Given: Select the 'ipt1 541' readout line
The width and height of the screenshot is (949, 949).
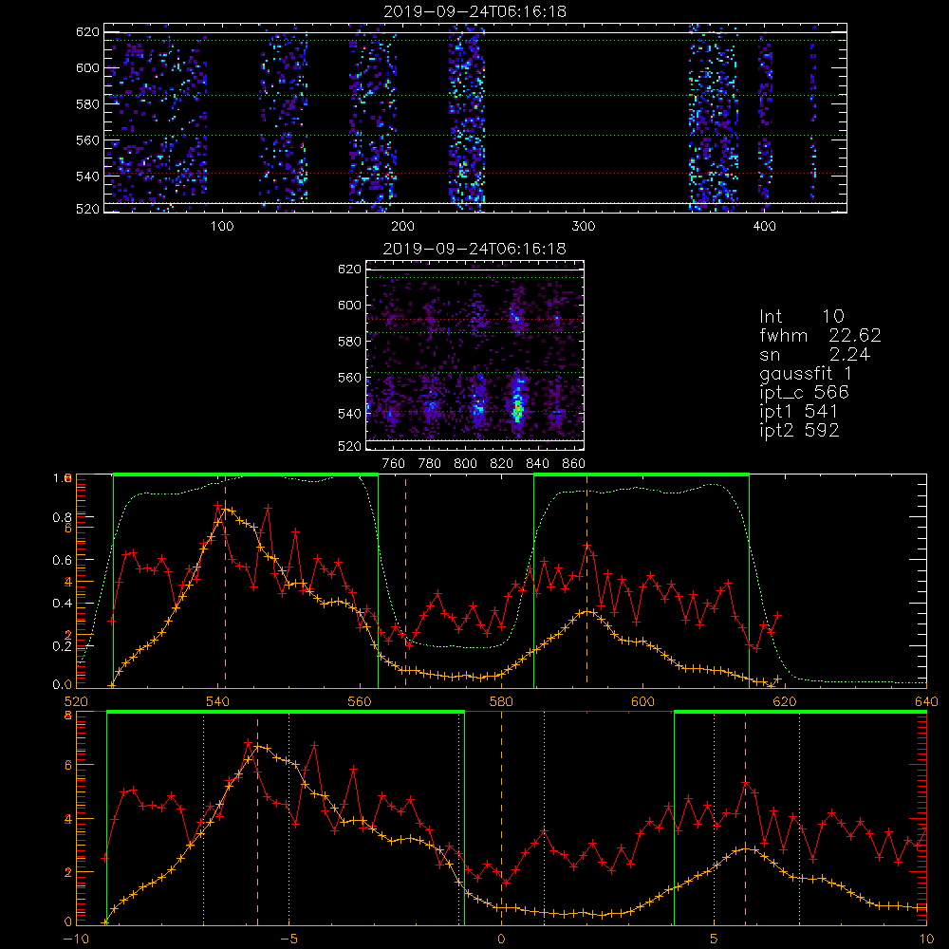Looking at the screenshot, I should pos(799,412).
